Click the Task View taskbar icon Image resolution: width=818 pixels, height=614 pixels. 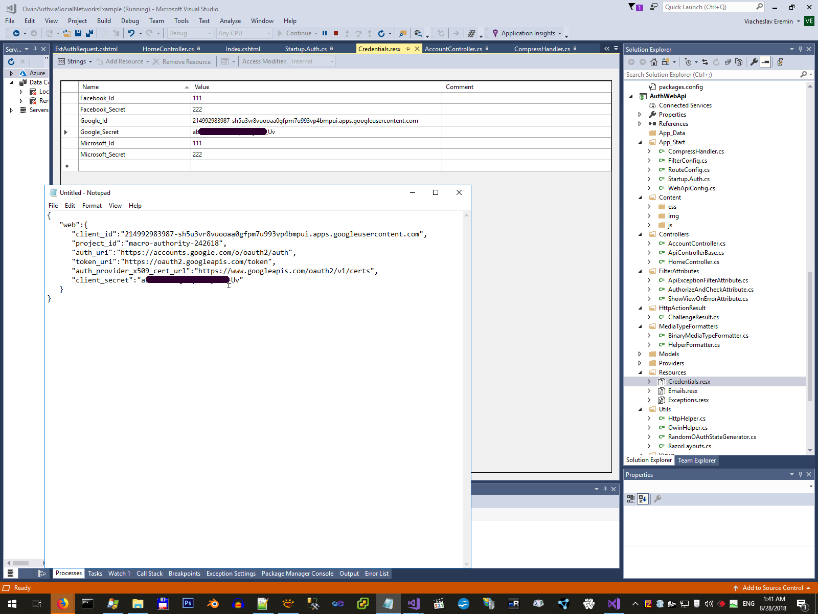[x=37, y=604]
